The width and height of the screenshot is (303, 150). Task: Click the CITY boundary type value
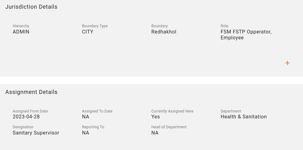(87, 32)
